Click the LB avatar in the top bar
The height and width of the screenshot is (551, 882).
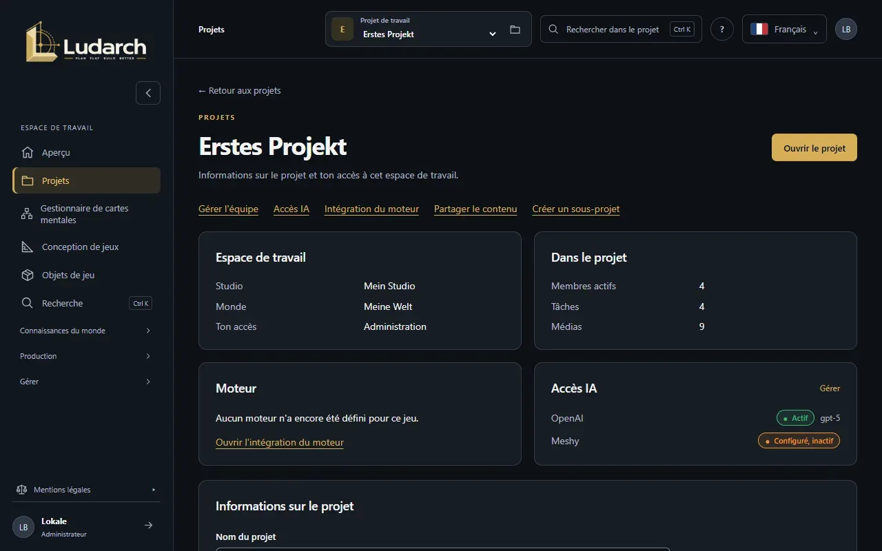click(846, 29)
